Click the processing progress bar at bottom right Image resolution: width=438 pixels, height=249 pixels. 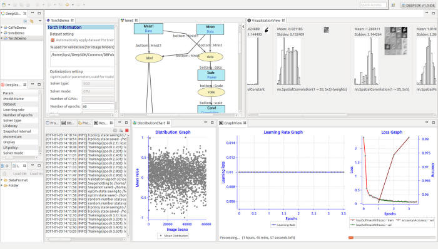[392, 238]
